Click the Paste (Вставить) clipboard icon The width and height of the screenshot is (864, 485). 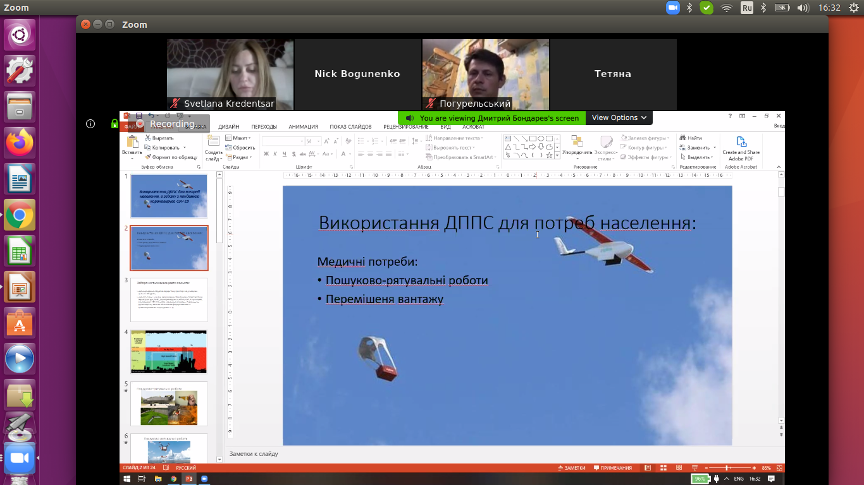[132, 141]
